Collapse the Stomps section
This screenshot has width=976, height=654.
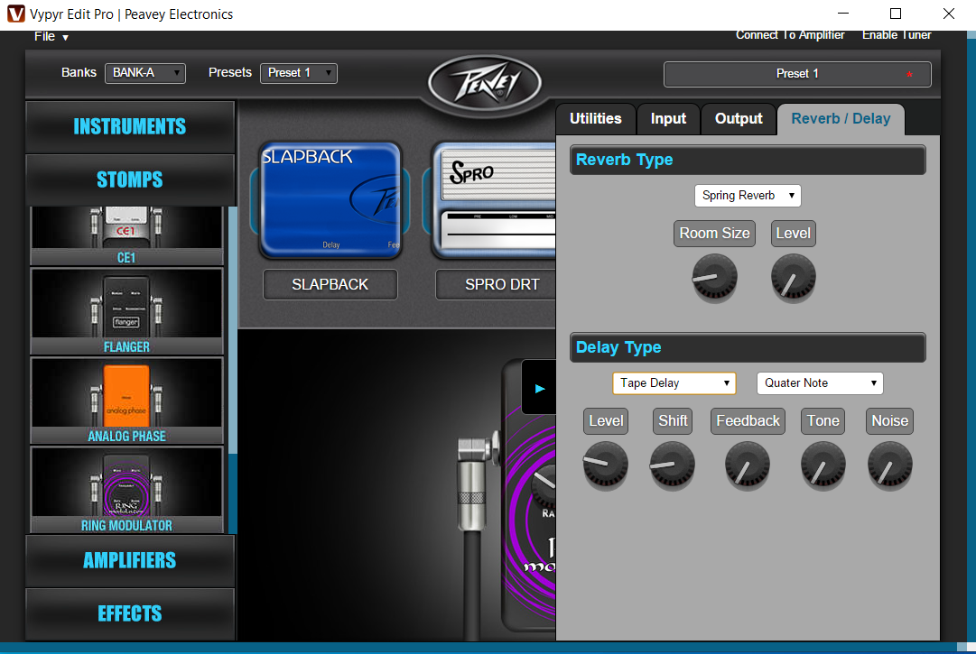tap(130, 180)
